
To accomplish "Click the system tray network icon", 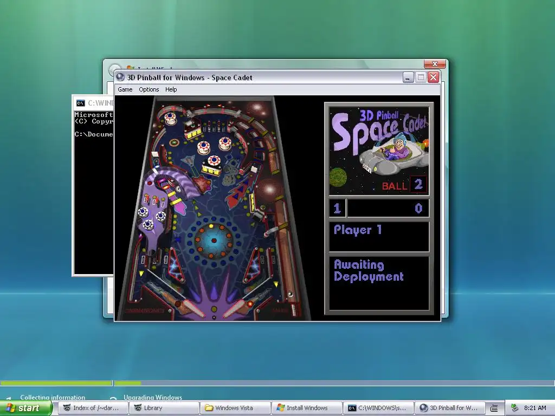I will (x=514, y=408).
